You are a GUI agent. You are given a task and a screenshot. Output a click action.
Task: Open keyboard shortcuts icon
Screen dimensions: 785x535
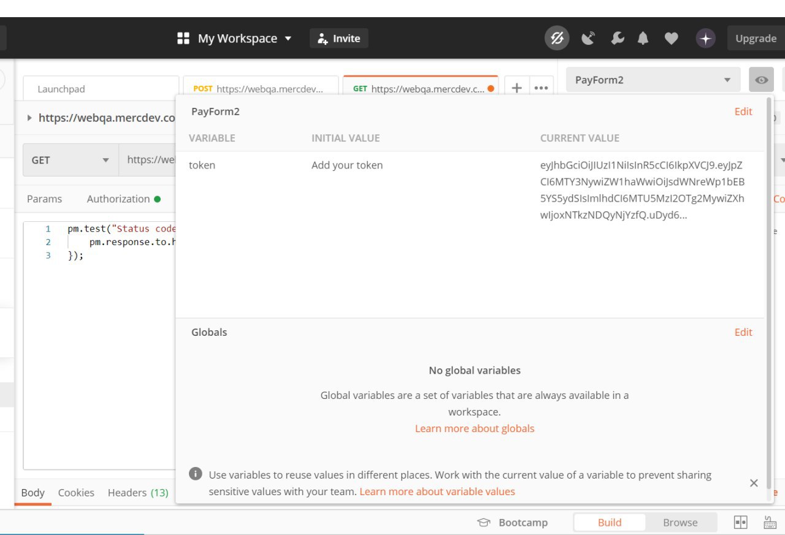[770, 522]
